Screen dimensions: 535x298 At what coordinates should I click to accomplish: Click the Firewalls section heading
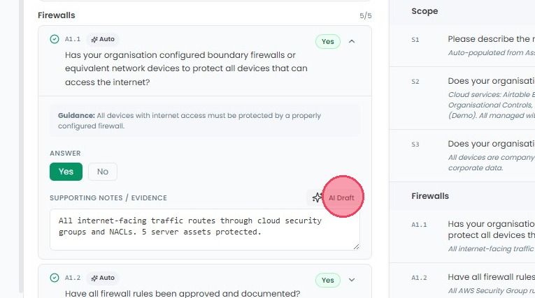(57, 15)
